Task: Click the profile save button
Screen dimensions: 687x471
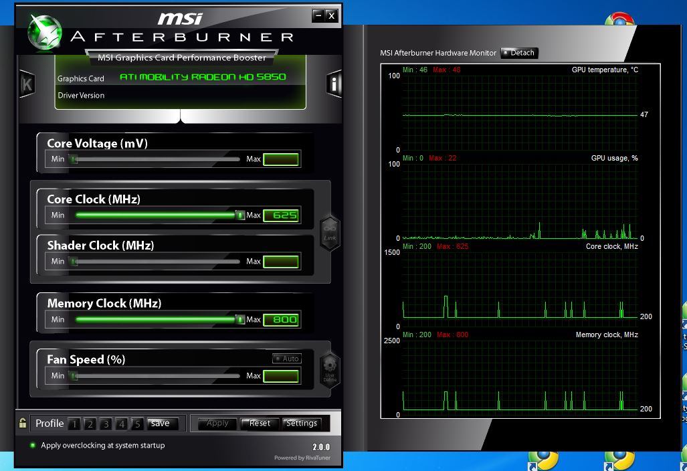Action: (x=163, y=423)
